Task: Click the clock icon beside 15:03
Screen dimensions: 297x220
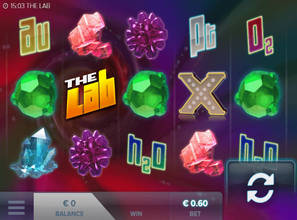Action: (5, 6)
